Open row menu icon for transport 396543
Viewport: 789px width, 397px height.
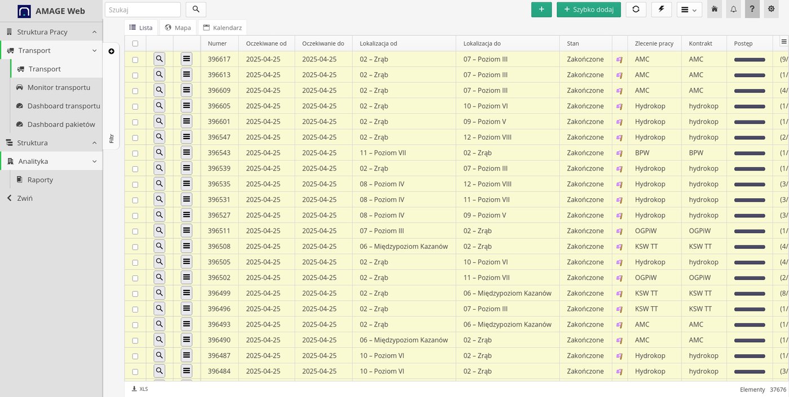click(187, 153)
